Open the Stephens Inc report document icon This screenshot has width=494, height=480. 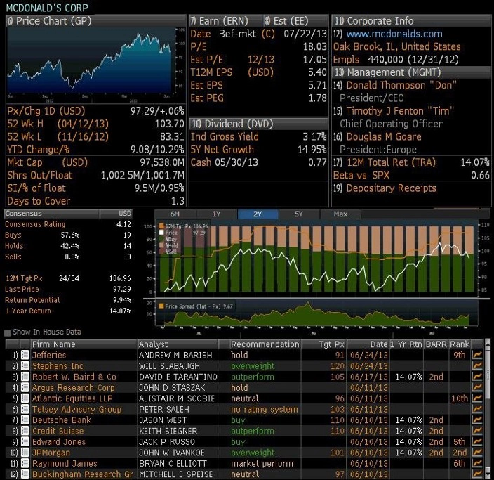pyautogui.click(x=25, y=365)
